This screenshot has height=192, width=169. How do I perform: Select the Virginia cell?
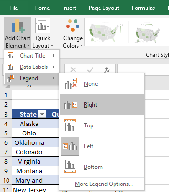pos(29,161)
